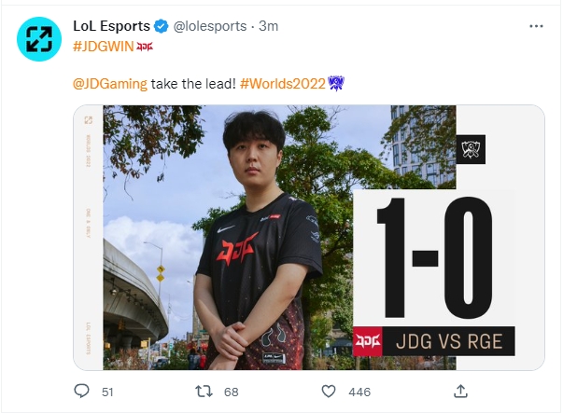Click the retweet arrows icon
563x413 pixels.
pyautogui.click(x=204, y=392)
